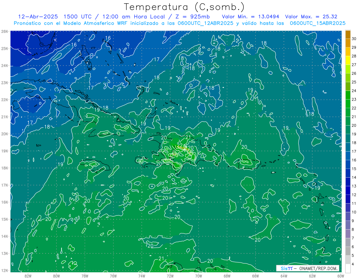Screen dimensions: 362x280
Task: Click the 19N latitude axis label
Action: (x=5, y=151)
